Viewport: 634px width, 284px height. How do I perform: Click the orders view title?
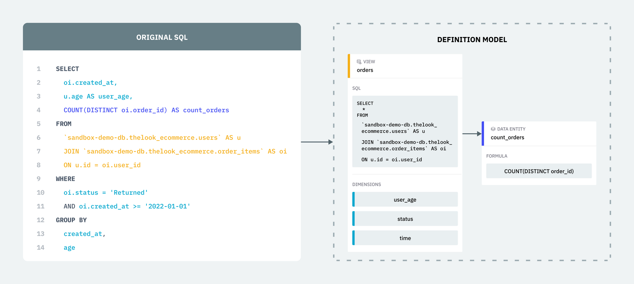click(365, 70)
